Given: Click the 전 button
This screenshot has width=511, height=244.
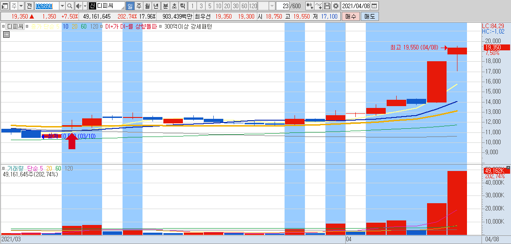Looking at the screenshot, I should pyautogui.click(x=29, y=6).
